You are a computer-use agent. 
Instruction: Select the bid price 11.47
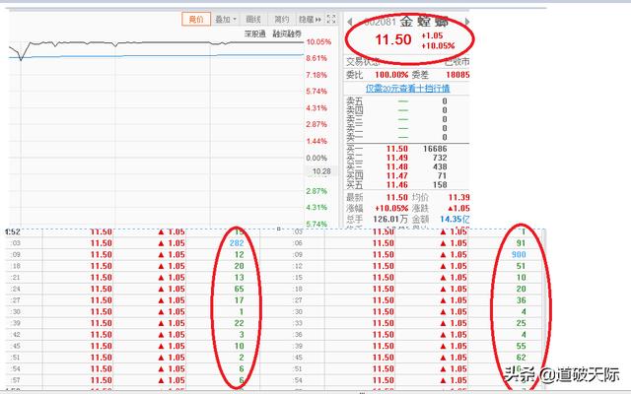[396, 176]
